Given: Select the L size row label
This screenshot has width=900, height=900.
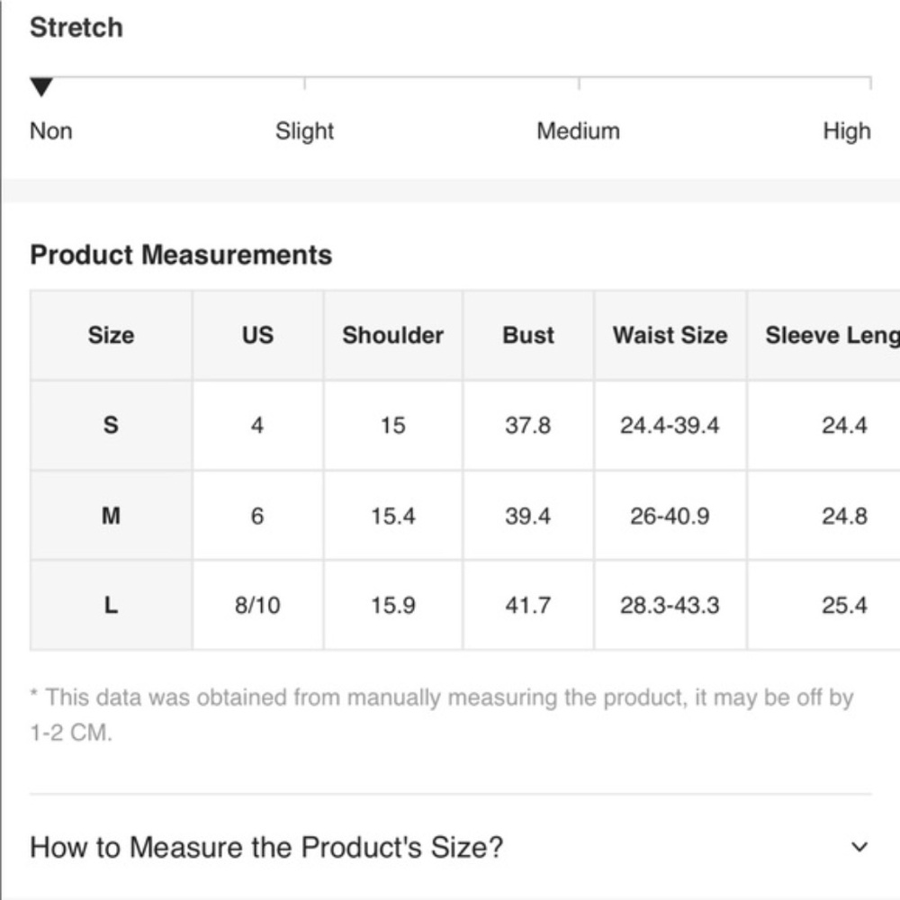Looking at the screenshot, I should 111,605.
